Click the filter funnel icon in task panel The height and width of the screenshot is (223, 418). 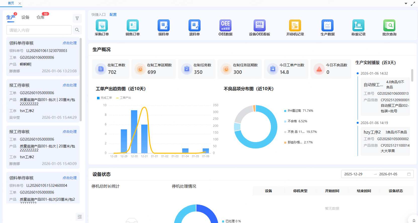tap(77, 18)
